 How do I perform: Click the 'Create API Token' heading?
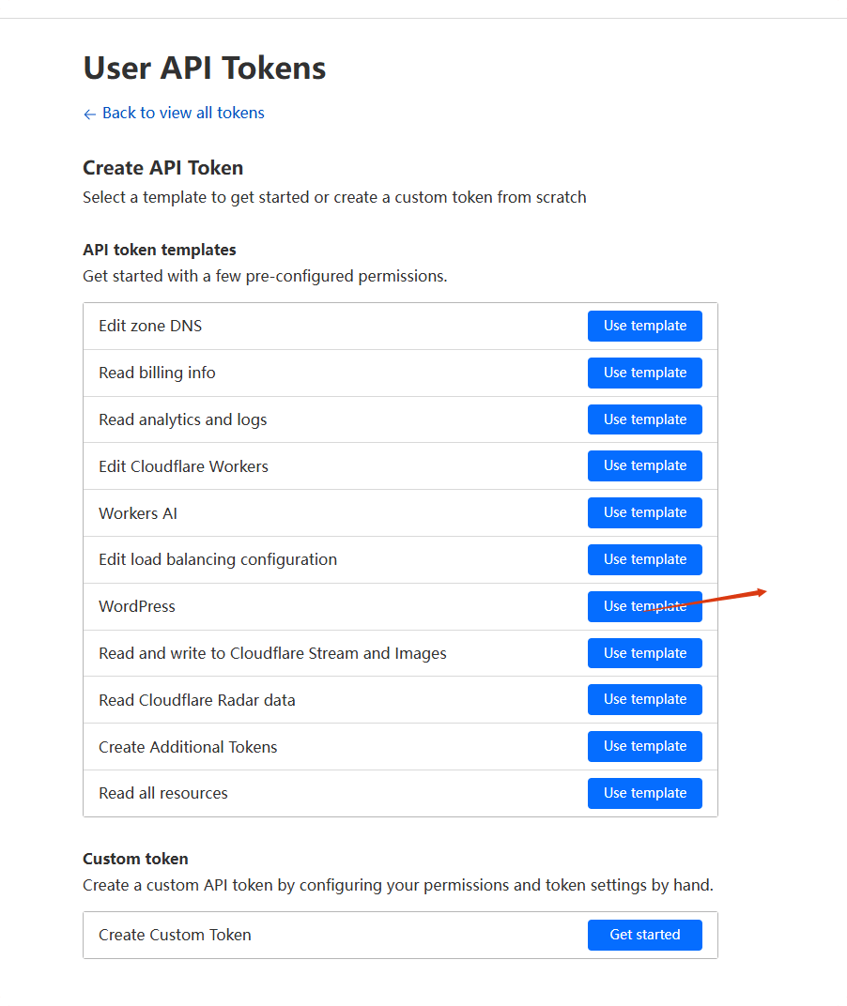pos(163,168)
